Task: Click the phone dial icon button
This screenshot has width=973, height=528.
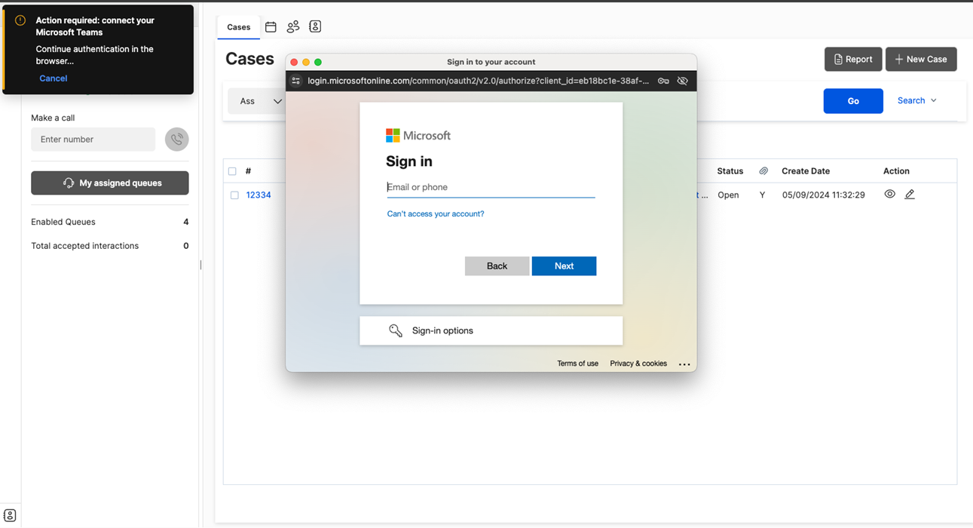Action: click(176, 140)
